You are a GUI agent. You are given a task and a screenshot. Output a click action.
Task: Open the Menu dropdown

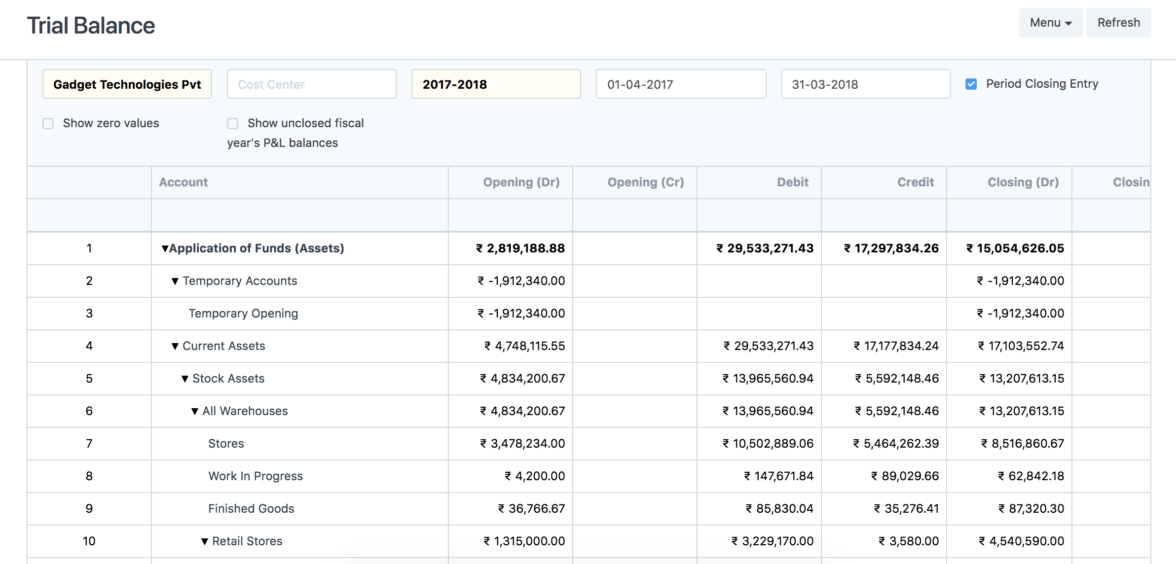pos(1051,23)
